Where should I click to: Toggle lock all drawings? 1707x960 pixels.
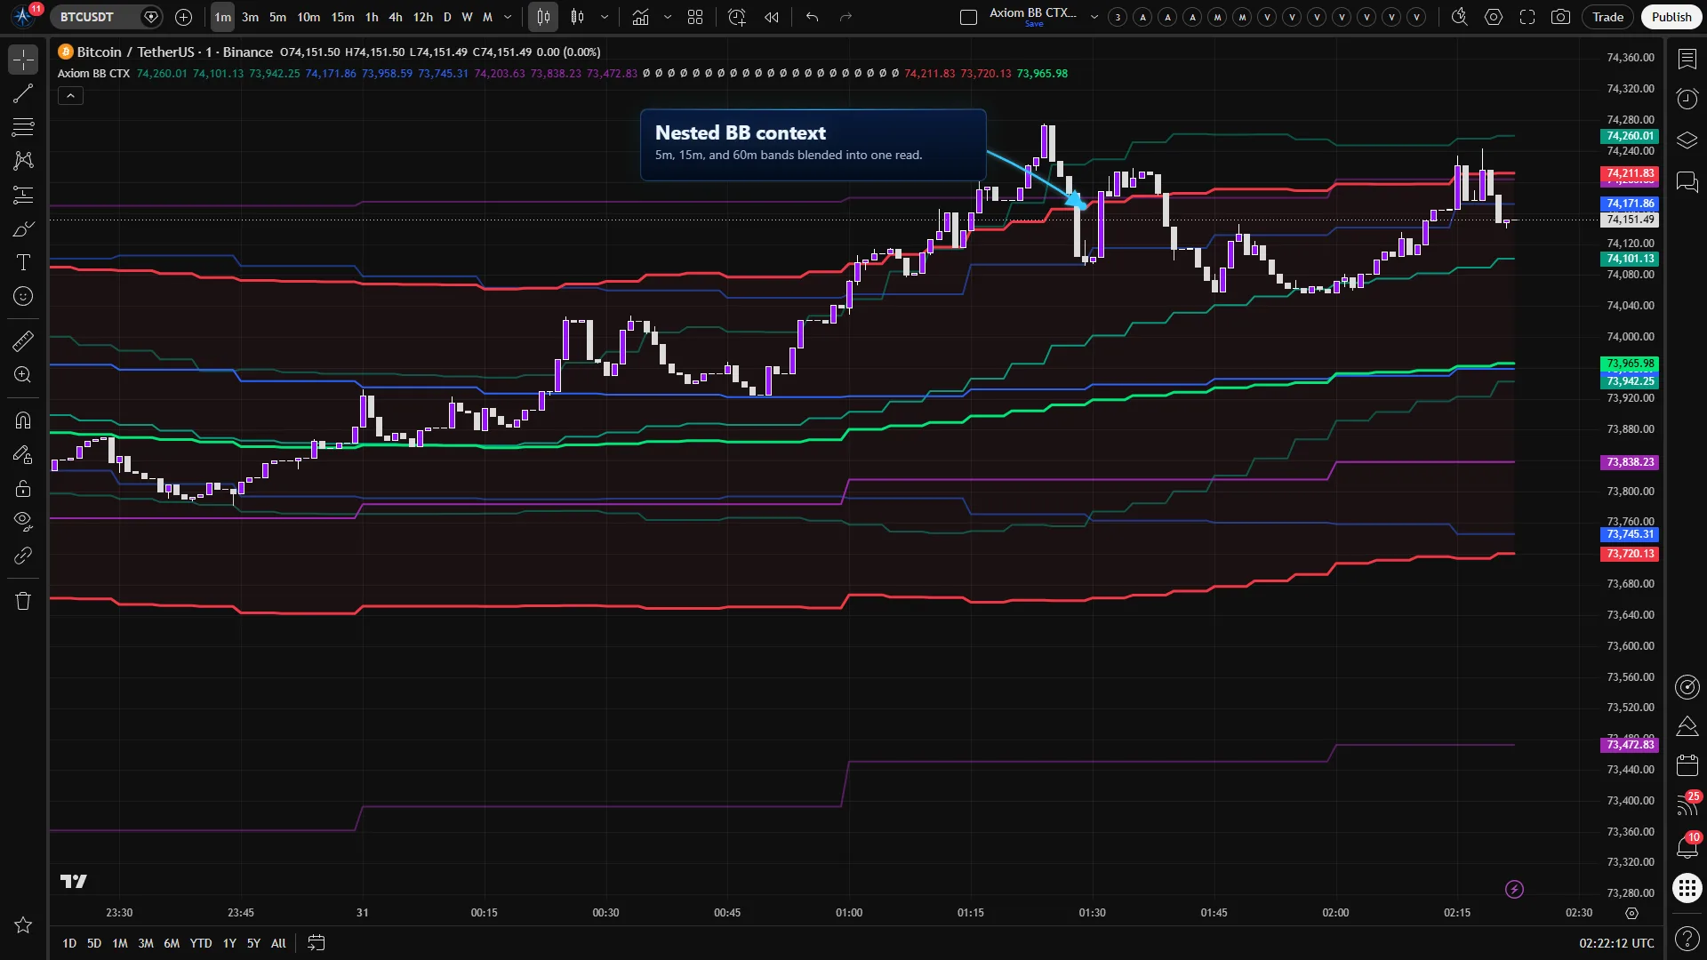point(23,488)
